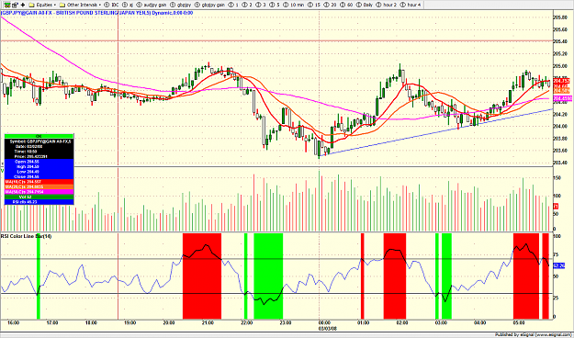Image resolution: width=574 pixels, height=338 pixels.
Task: Switch to the 3 minute interval
Action: (261, 5)
